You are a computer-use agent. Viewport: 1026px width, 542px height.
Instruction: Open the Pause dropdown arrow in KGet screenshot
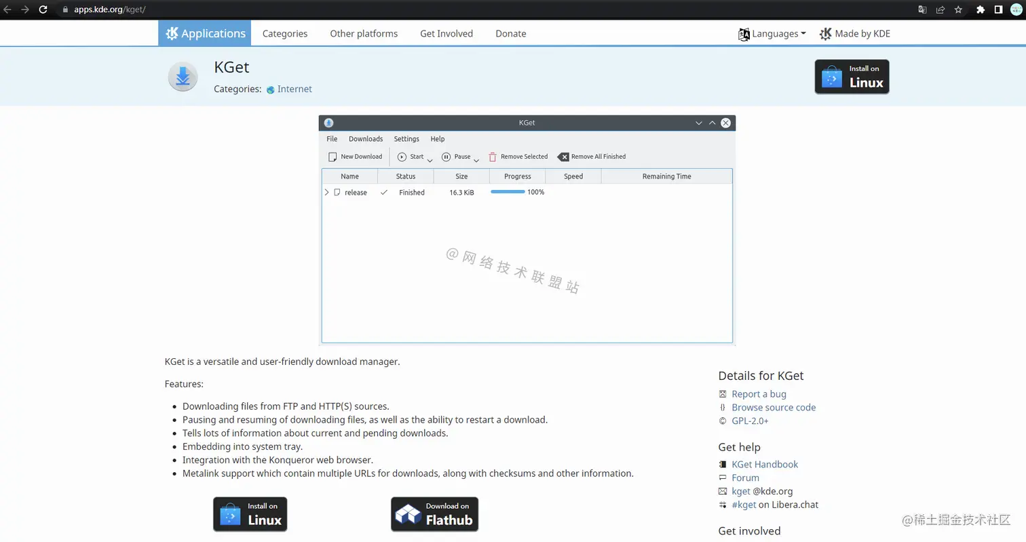pos(476,160)
